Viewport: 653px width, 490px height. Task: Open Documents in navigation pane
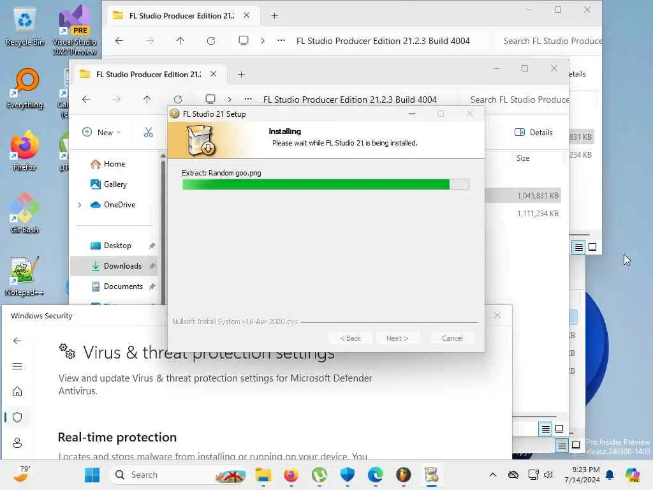click(114, 286)
